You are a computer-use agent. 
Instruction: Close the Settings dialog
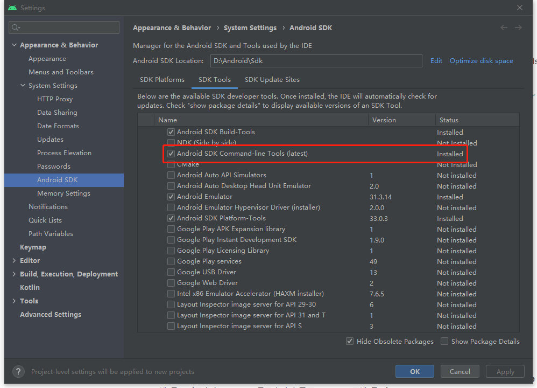[520, 8]
